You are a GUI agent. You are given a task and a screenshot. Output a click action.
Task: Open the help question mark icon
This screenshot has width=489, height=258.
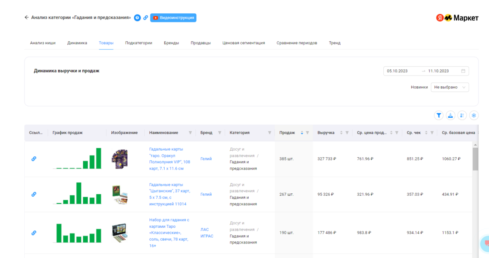(137, 18)
